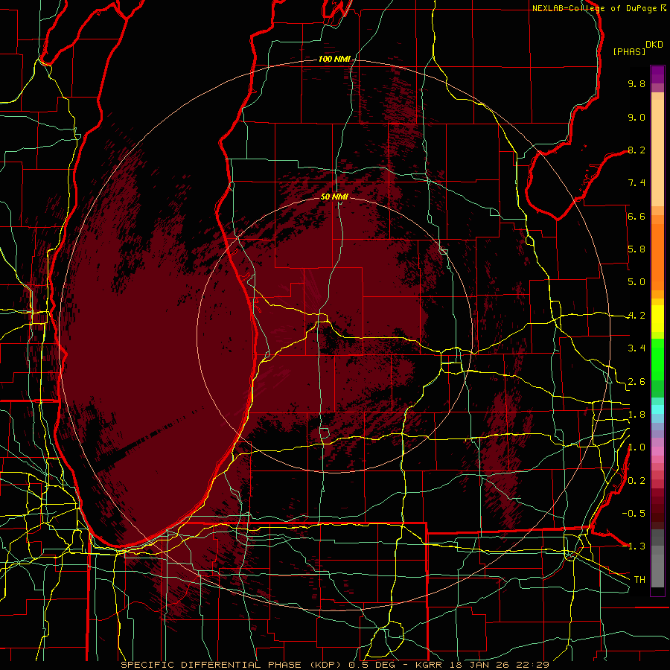Click the [PHAS] label near the legend

point(629,51)
